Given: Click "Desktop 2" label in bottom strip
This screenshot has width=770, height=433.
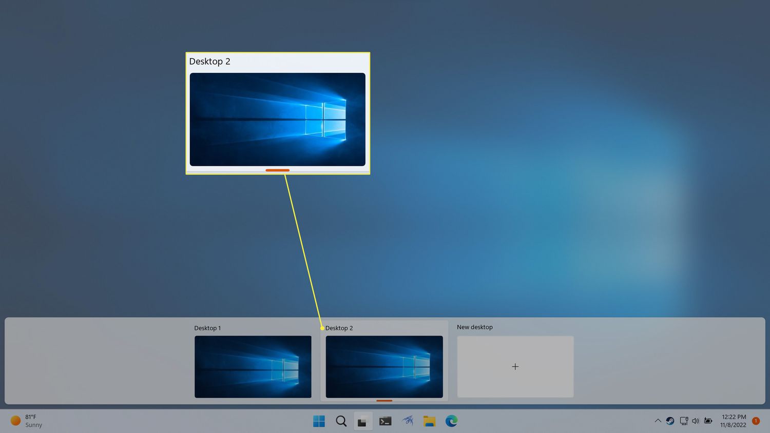Looking at the screenshot, I should tap(339, 328).
